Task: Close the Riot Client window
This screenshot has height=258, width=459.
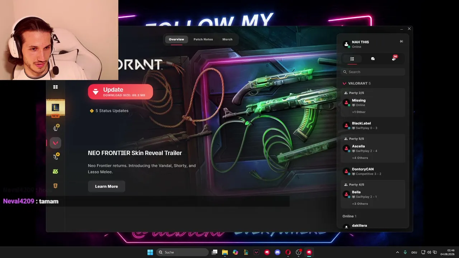Action: pyautogui.click(x=409, y=29)
